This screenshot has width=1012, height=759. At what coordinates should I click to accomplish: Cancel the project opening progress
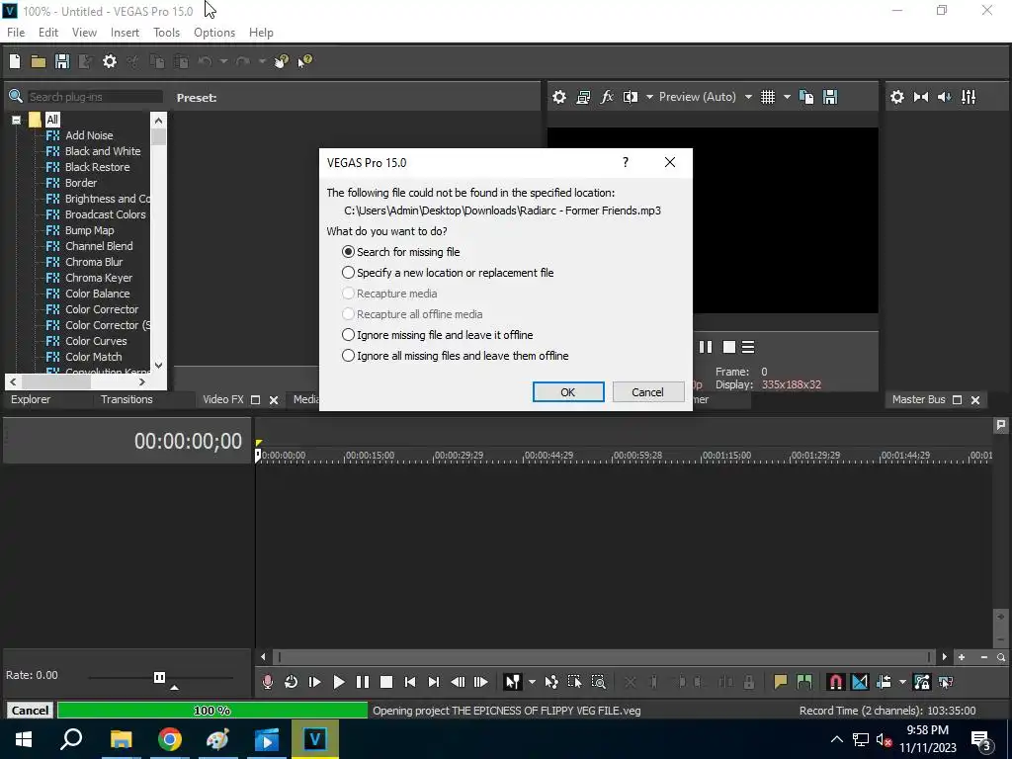click(30, 711)
